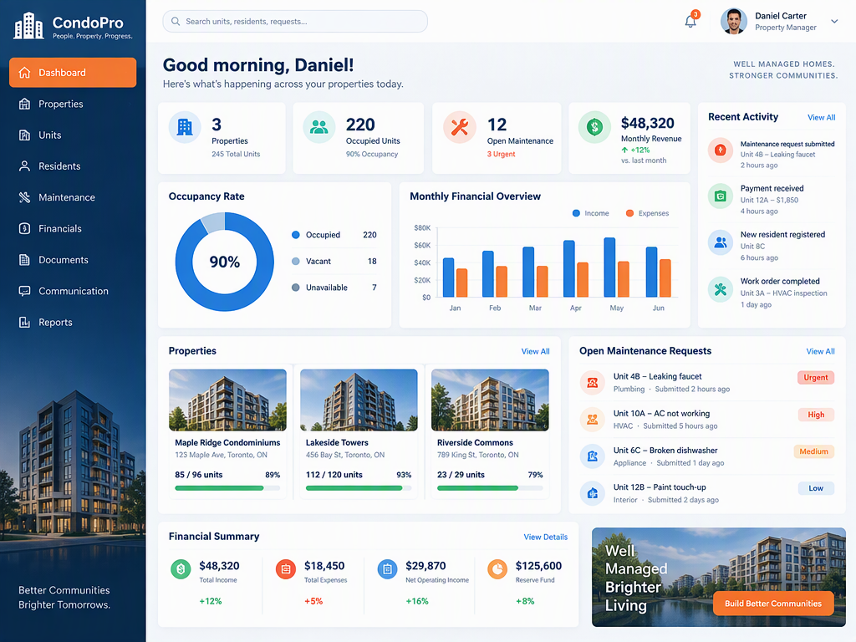Click the Total Expenses icon
Screen dimensions: 856x642
286,568
